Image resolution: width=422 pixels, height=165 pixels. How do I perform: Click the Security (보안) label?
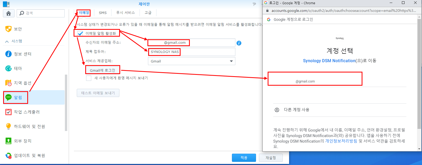[18, 29]
